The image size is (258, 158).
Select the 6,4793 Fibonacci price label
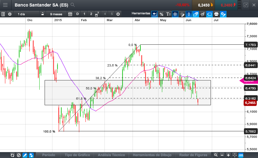tap(251, 88)
